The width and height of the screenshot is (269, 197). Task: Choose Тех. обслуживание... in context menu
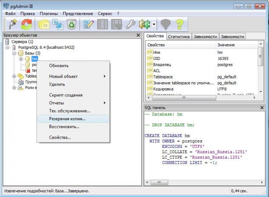tap(73, 111)
